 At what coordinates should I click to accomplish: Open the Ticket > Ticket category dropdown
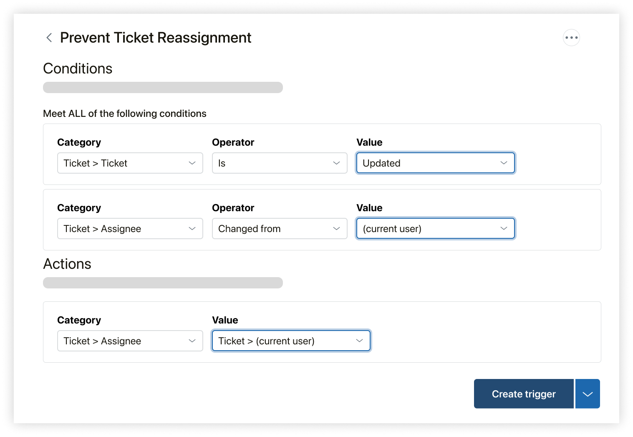tap(130, 163)
